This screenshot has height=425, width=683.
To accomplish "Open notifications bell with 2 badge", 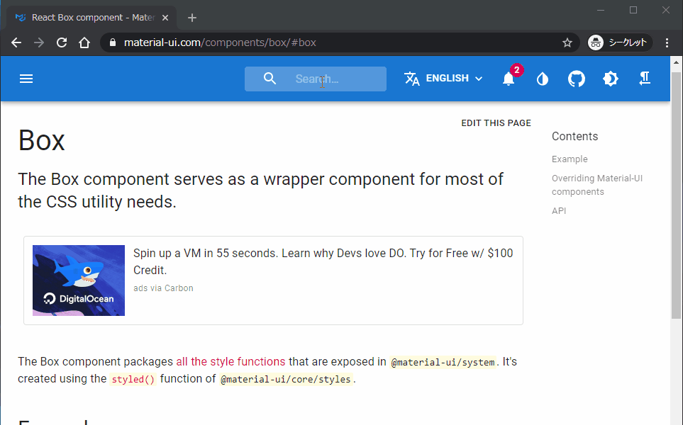I will pos(509,79).
